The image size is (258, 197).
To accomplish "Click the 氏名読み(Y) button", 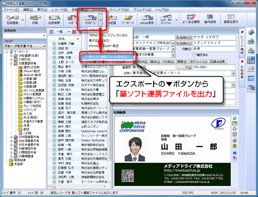I will click(x=184, y=37).
